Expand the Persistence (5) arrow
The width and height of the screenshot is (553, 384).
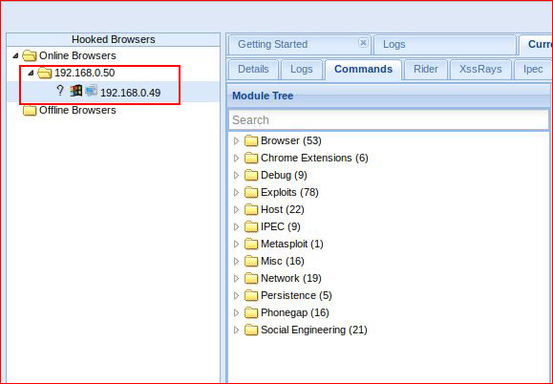tap(236, 295)
